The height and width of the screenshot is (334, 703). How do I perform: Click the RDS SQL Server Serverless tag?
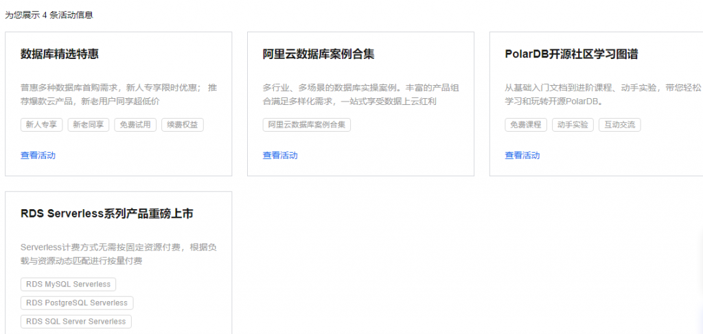[76, 322]
